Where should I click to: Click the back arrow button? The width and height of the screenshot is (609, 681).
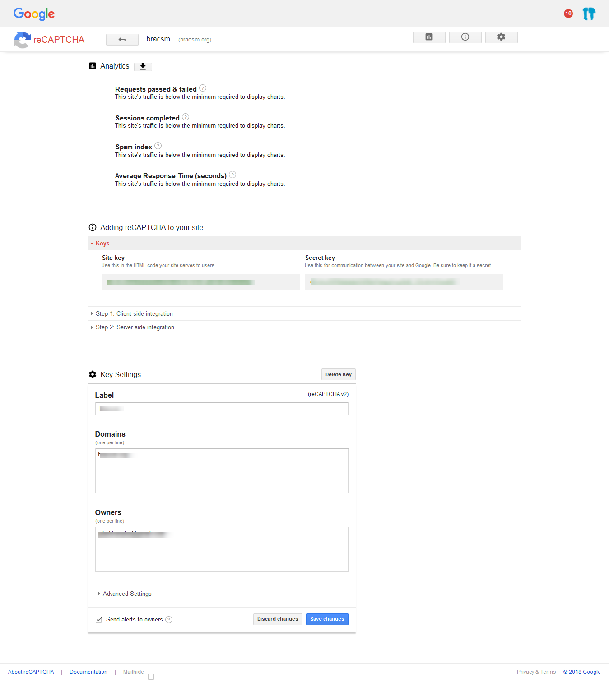[122, 40]
